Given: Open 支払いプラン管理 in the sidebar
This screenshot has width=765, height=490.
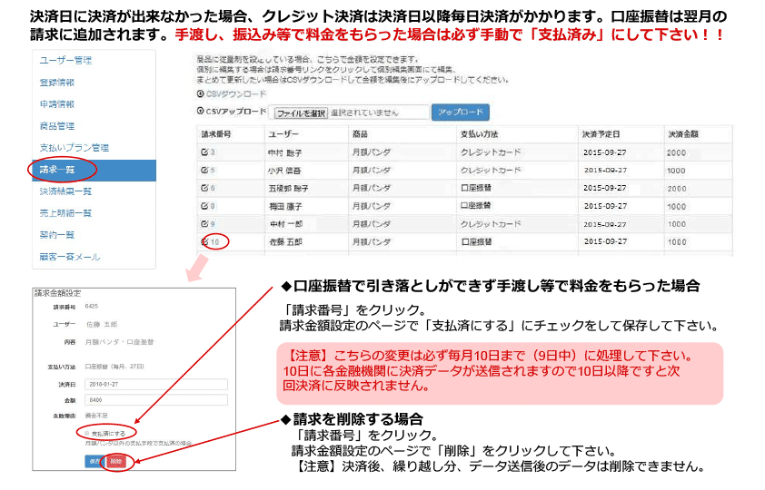Looking at the screenshot, I should (75, 148).
